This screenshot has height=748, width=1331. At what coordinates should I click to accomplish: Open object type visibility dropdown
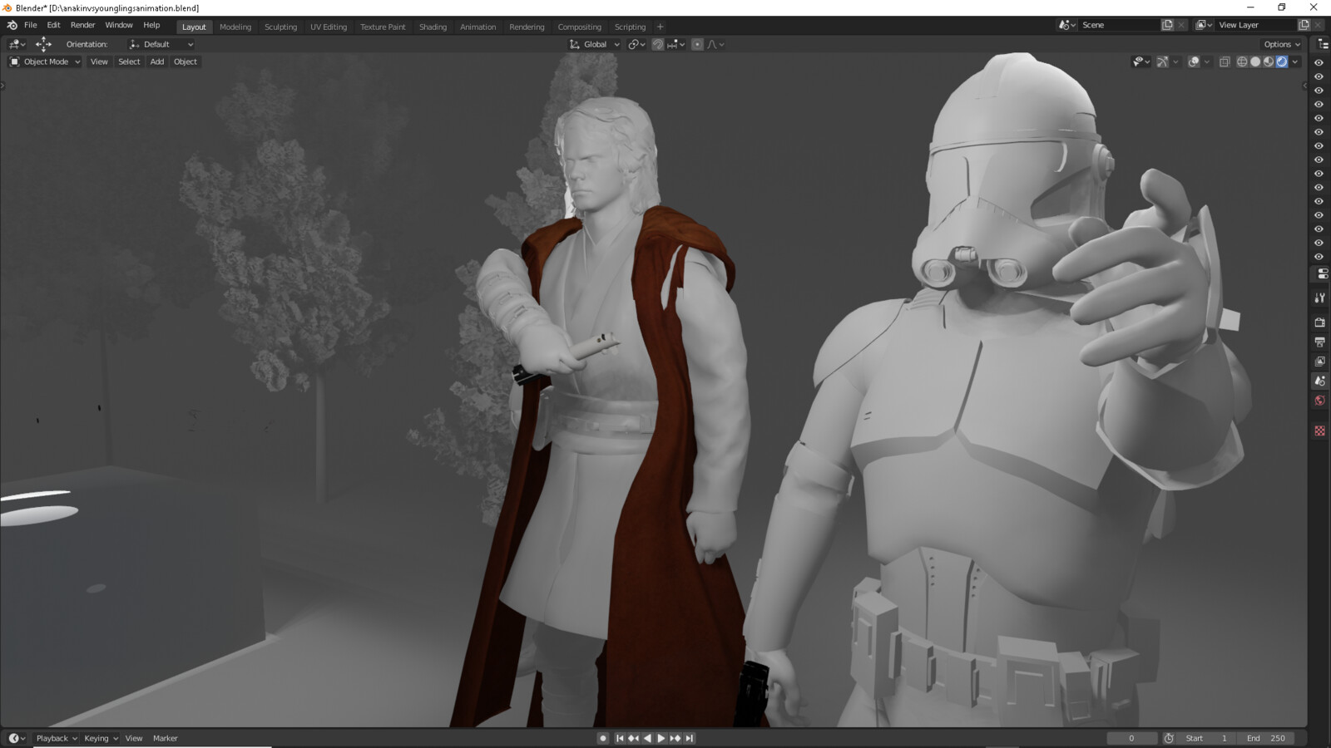[1141, 62]
